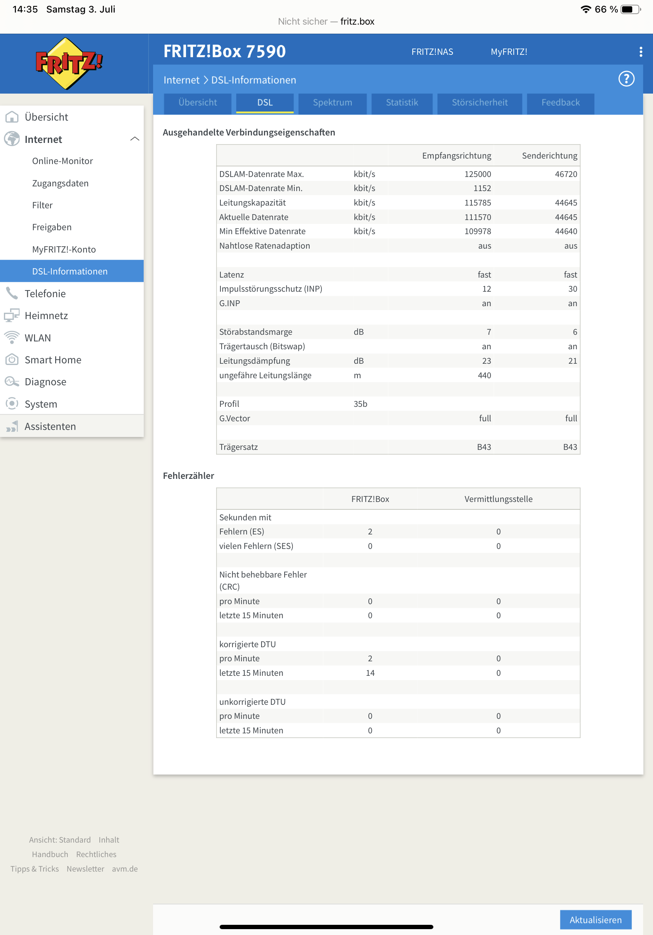The image size is (653, 935).
Task: Click the Assistenten icon
Action: 12,426
